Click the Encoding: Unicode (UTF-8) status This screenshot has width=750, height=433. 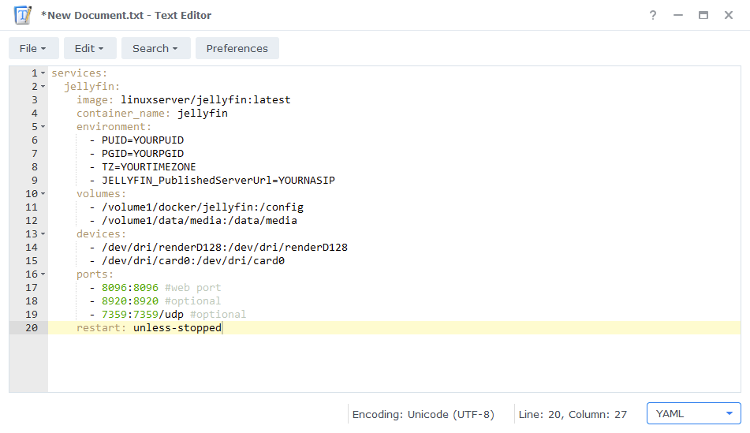[x=424, y=414]
